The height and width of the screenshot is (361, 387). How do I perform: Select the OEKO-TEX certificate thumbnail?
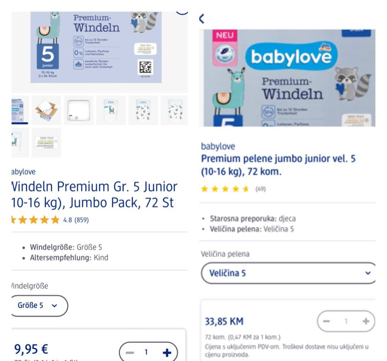click(x=46, y=143)
